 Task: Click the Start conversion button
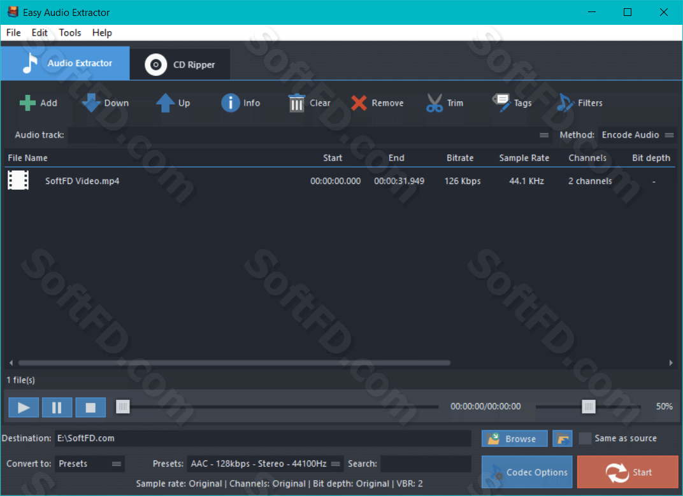pos(628,472)
